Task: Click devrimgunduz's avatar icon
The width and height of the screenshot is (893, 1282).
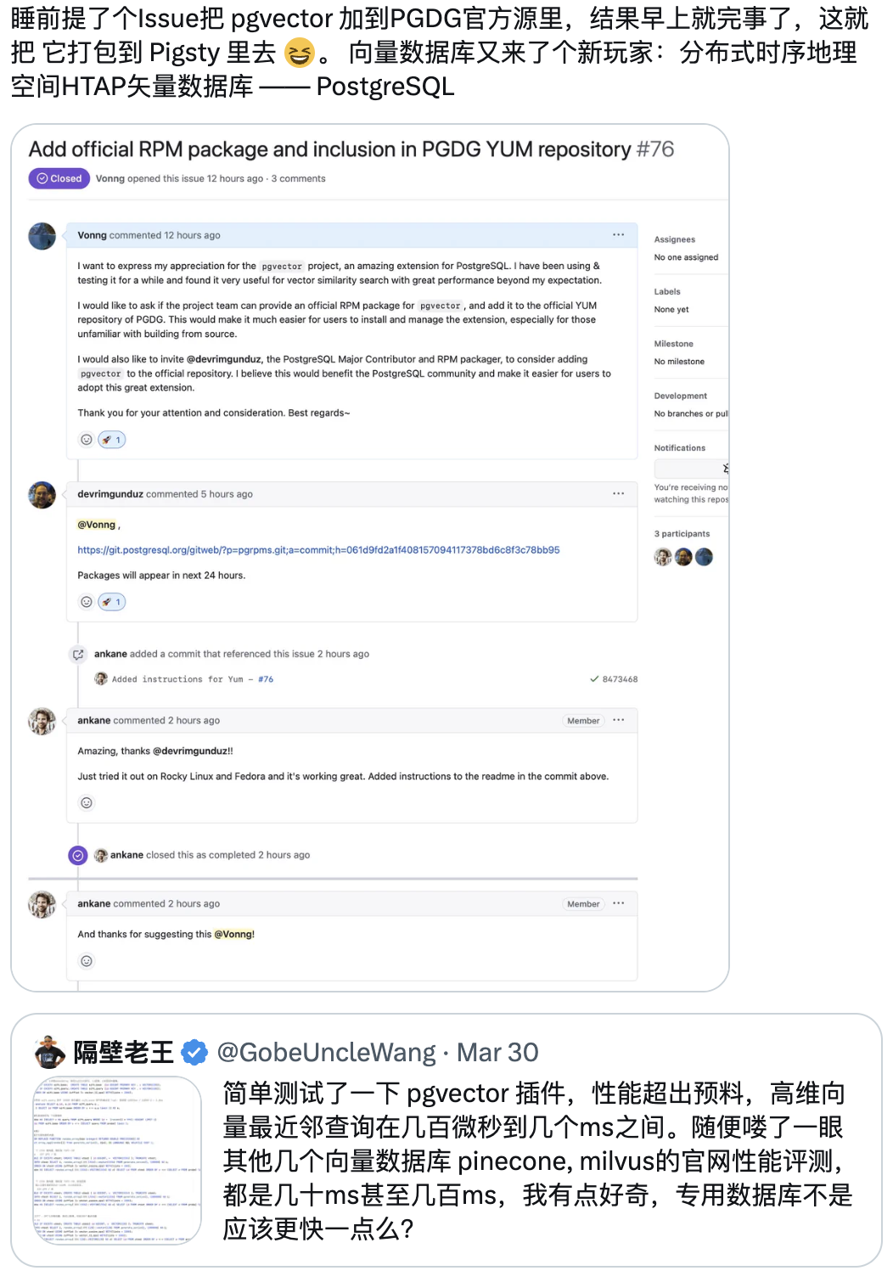Action: tap(42, 494)
